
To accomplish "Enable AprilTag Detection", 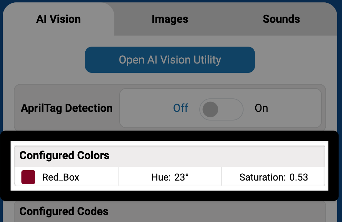I will tap(221, 109).
